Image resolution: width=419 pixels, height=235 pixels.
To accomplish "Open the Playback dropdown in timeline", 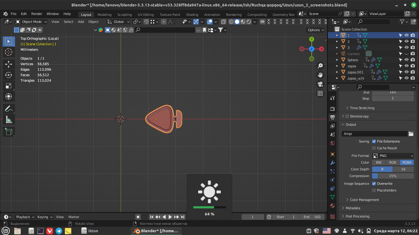I will pos(25,217).
